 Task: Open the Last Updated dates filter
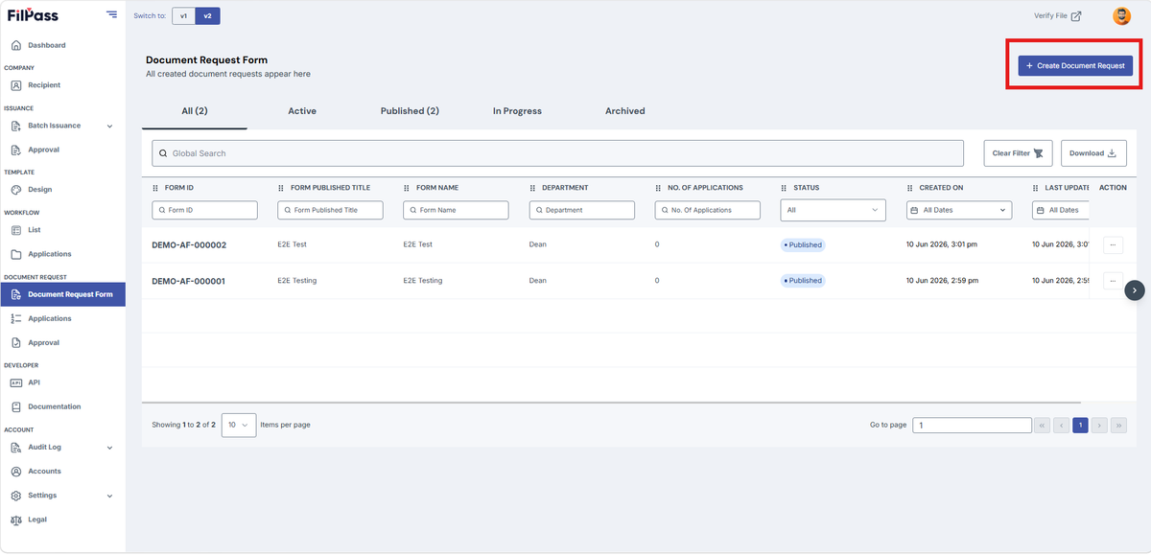[1060, 210]
